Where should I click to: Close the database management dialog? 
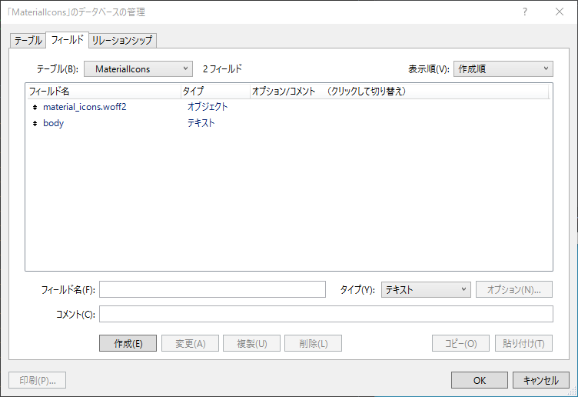click(560, 12)
